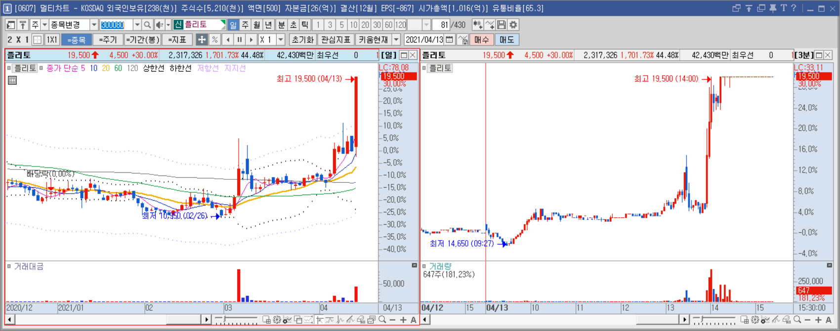
Task: Open the stock code 300080 dropdown arrow
Action: (x=137, y=25)
